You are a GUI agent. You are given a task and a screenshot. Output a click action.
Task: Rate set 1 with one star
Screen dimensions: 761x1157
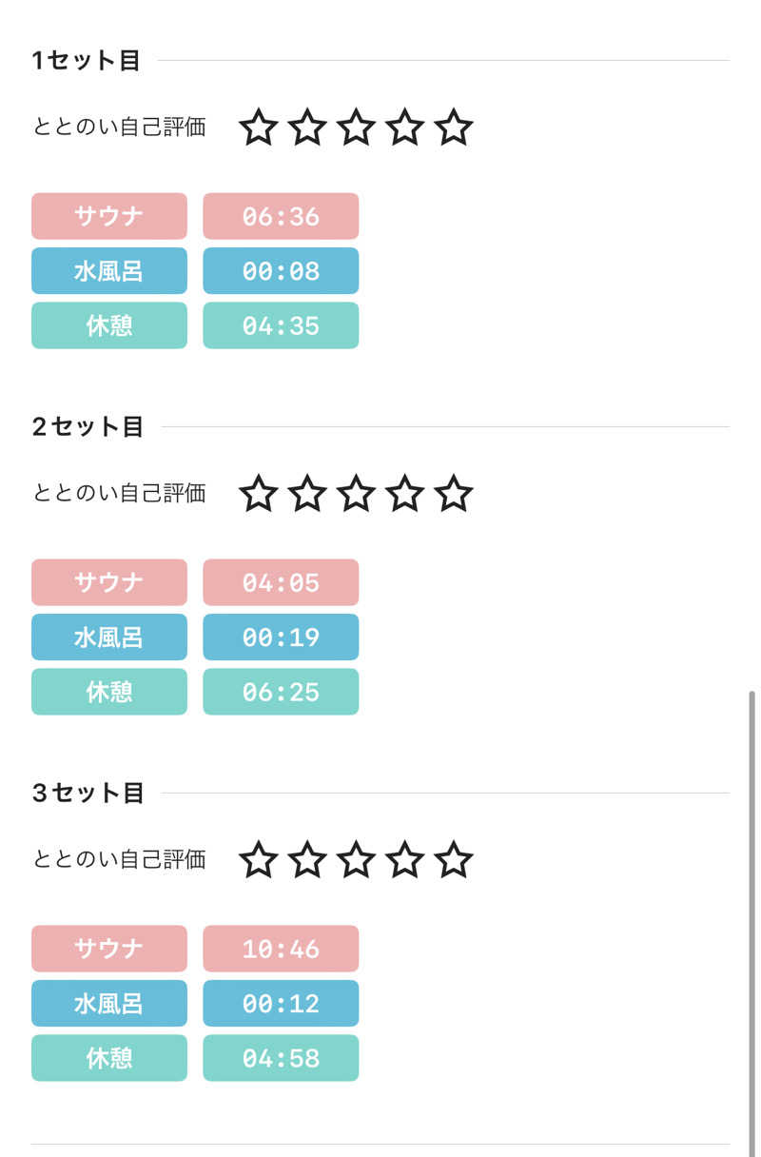pyautogui.click(x=258, y=127)
